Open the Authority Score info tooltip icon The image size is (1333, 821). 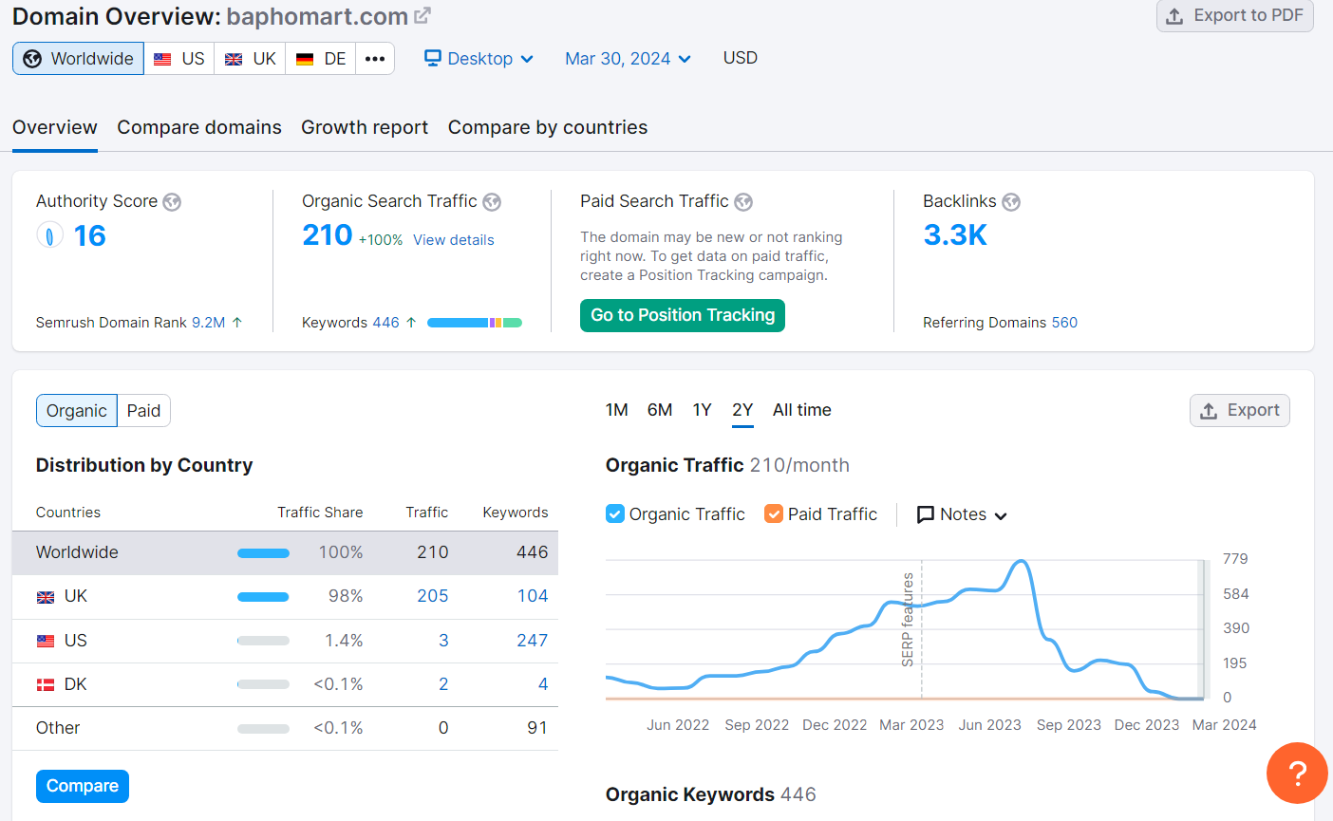click(172, 201)
